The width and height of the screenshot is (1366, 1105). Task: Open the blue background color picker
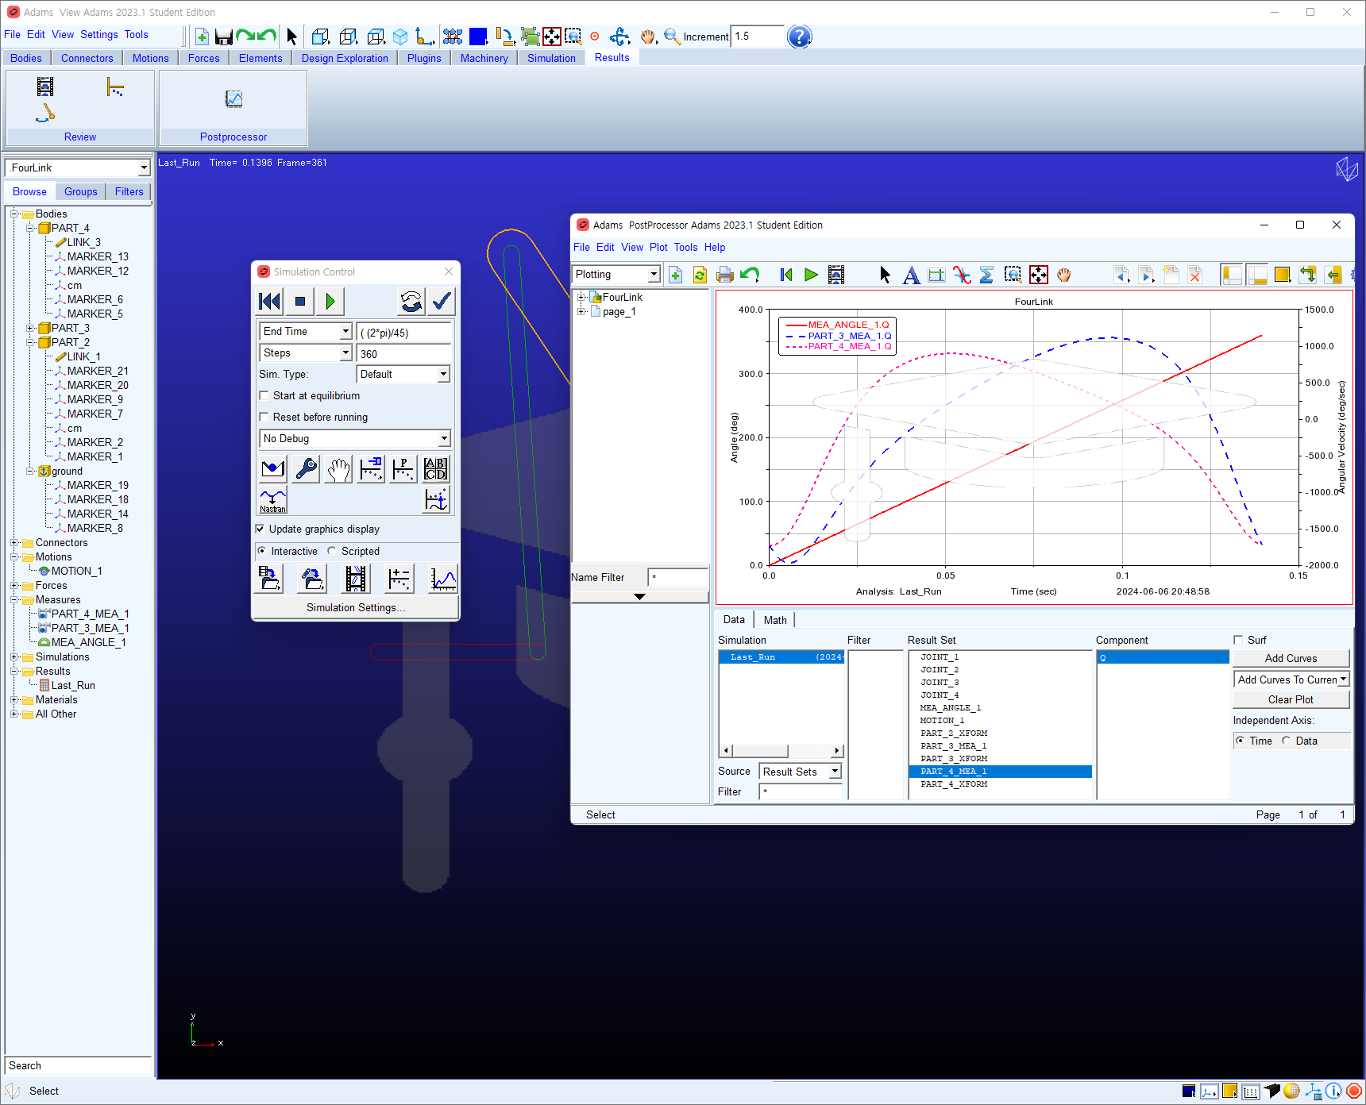coord(478,37)
